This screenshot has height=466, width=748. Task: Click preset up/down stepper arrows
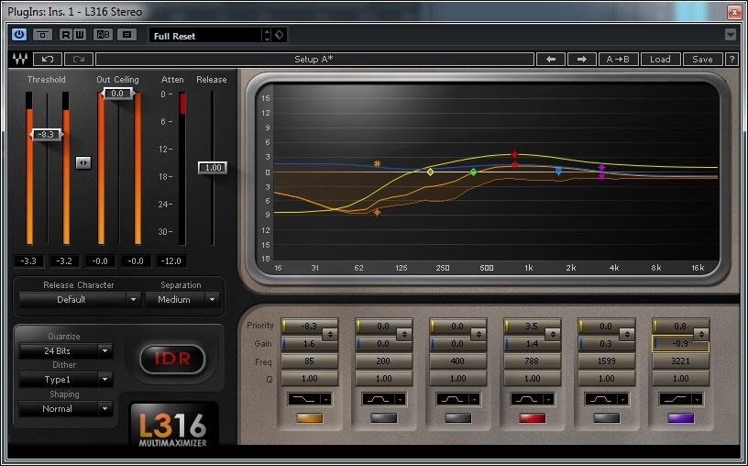(267, 36)
